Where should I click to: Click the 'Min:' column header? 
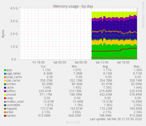tap(75, 66)
